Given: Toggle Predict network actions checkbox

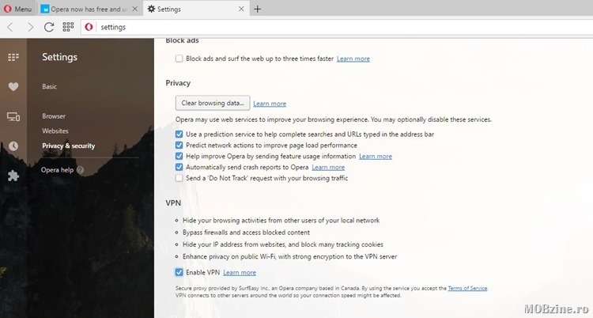Looking at the screenshot, I should (x=179, y=145).
